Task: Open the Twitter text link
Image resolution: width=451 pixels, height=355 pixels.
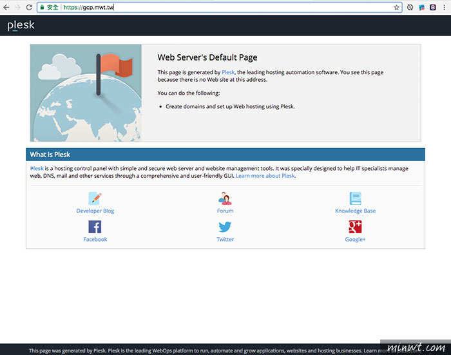Action: click(x=225, y=240)
